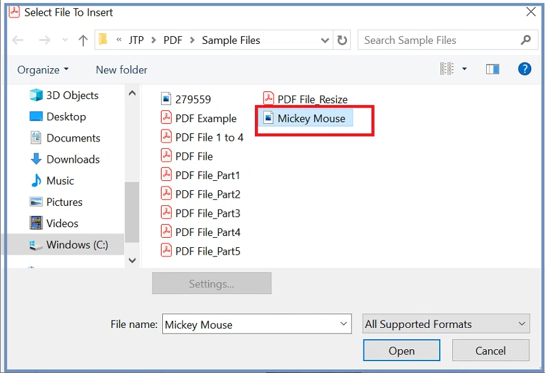Screen dimensions: 545x373
Task: Select Desktop in the sidebar
Action: click(58, 116)
